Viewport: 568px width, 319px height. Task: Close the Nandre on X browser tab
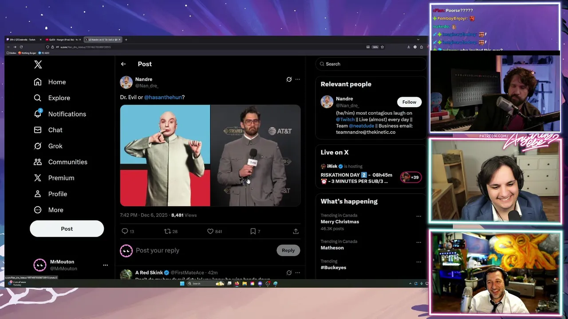[x=119, y=39]
